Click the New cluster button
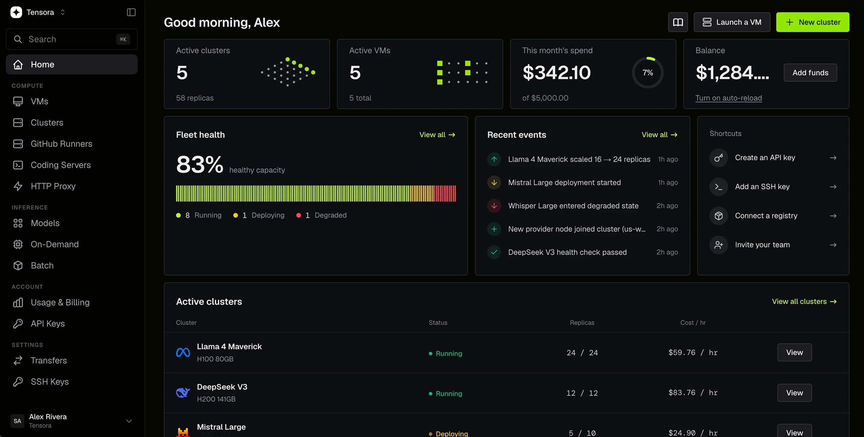The width and height of the screenshot is (864, 437). pyautogui.click(x=813, y=22)
